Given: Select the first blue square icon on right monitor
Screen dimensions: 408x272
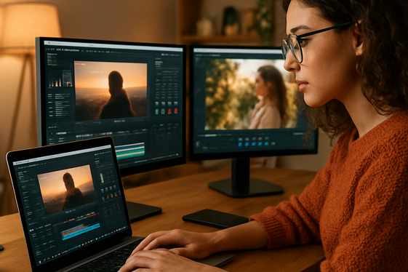Looking at the screenshot, I should click(x=240, y=144).
